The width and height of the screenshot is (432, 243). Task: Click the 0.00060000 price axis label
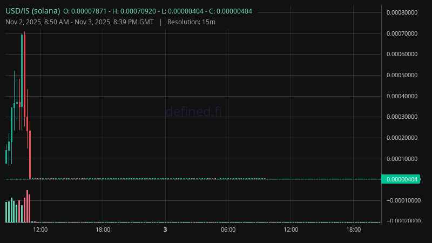402,54
